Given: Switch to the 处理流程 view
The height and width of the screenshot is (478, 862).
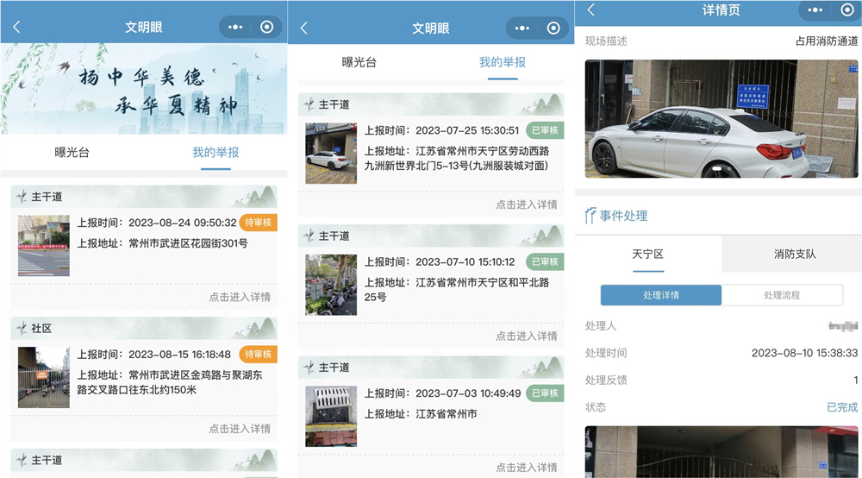Looking at the screenshot, I should [x=781, y=295].
